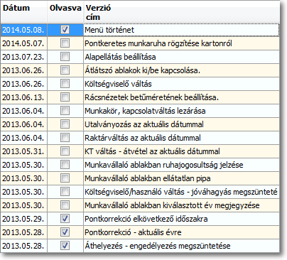Click the 2013.06.26. date beside Költségviselő váltás
Image resolution: width=287 pixels, height=260 pixels.
click(x=23, y=84)
